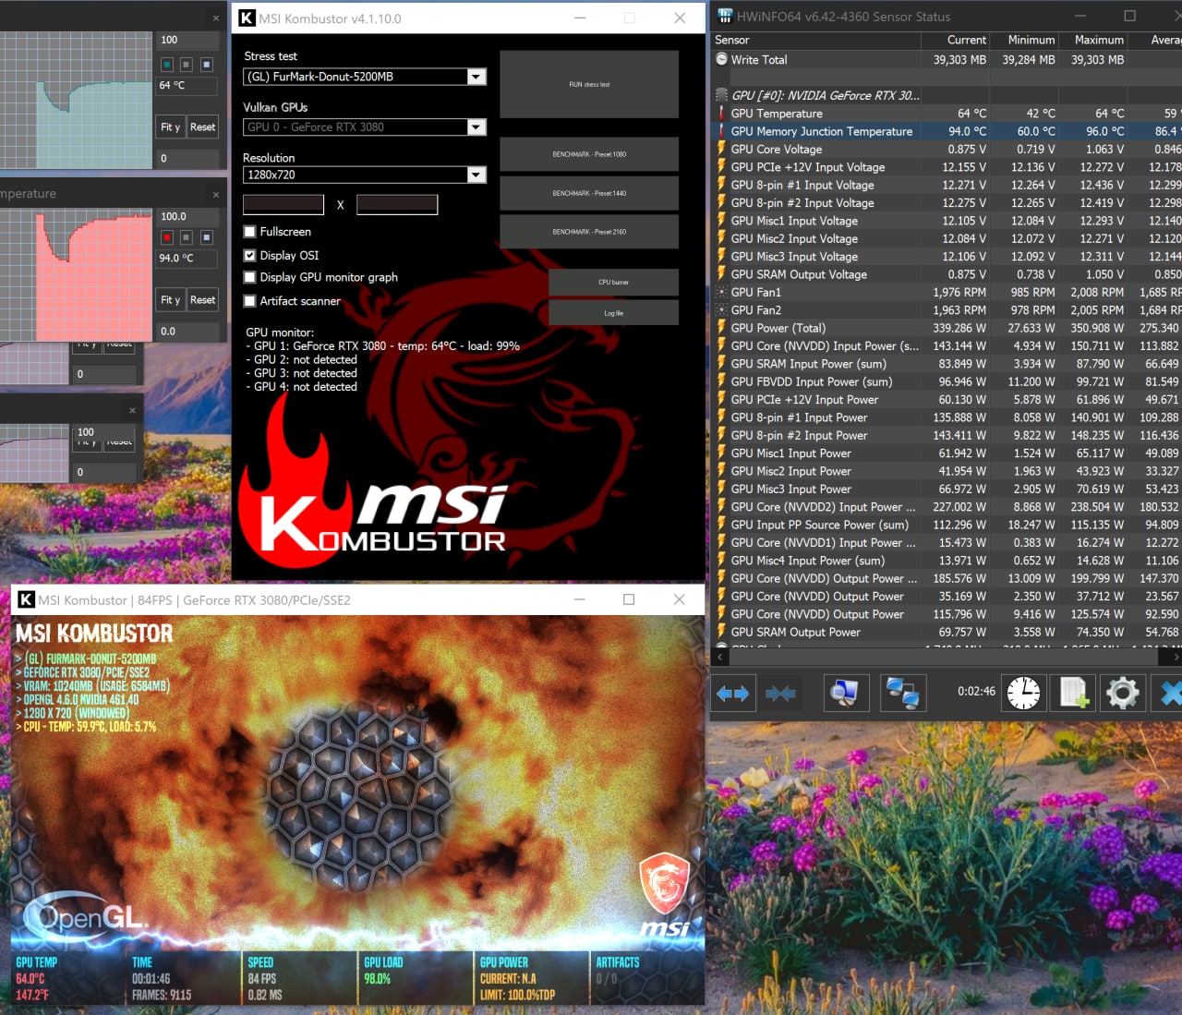This screenshot has height=1015, width=1182.
Task: Click the red color swatch in 94.0 °C graph
Action: point(166,237)
